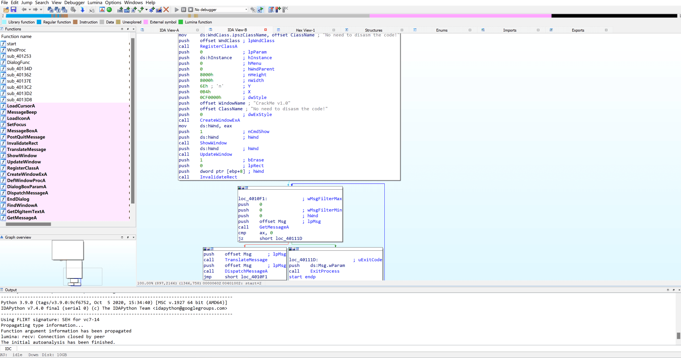The width and height of the screenshot is (681, 358).
Task: Open the back-history dropdown arrow
Action: tap(30, 10)
